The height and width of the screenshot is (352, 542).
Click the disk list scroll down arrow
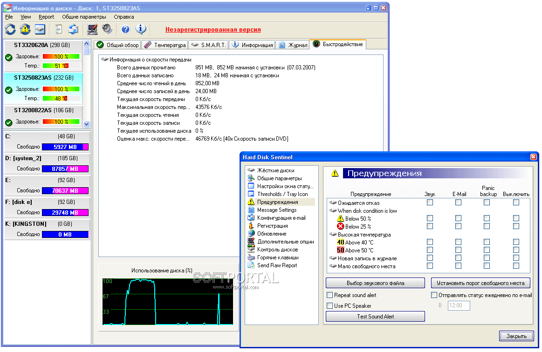pos(87,124)
